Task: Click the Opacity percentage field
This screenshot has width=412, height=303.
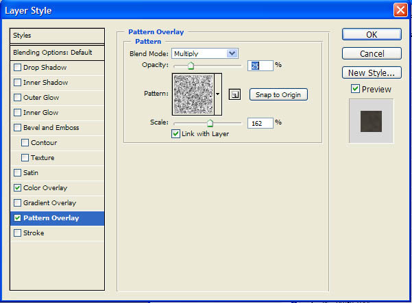Action: 260,66
